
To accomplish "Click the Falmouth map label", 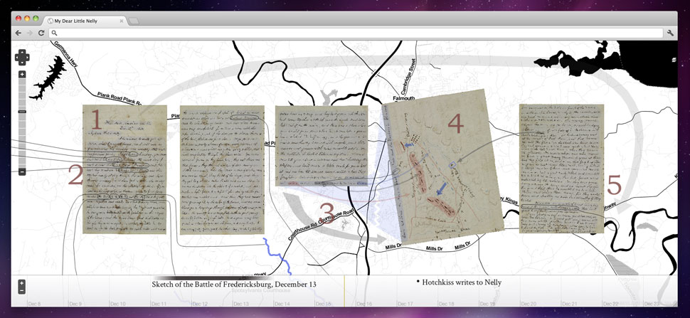I will pyautogui.click(x=404, y=98).
